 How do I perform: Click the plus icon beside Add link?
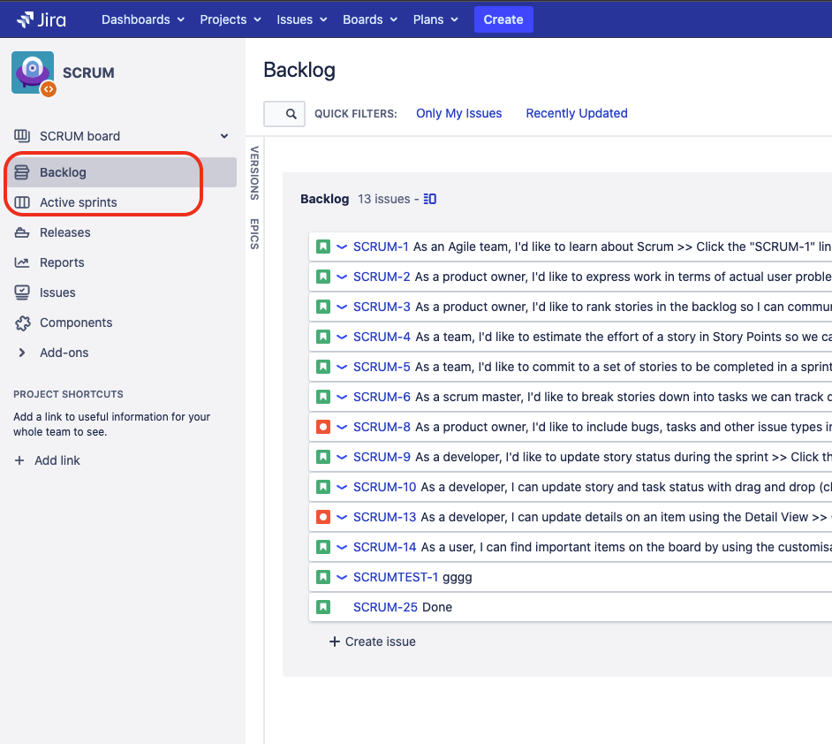pos(19,460)
